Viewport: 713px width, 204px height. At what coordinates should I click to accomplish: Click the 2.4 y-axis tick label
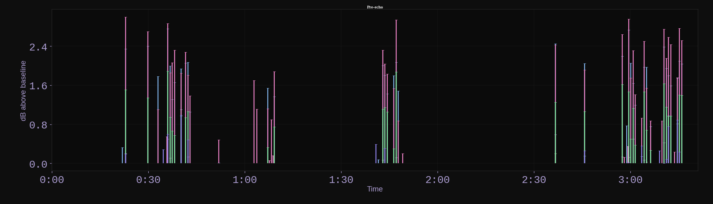(38, 47)
